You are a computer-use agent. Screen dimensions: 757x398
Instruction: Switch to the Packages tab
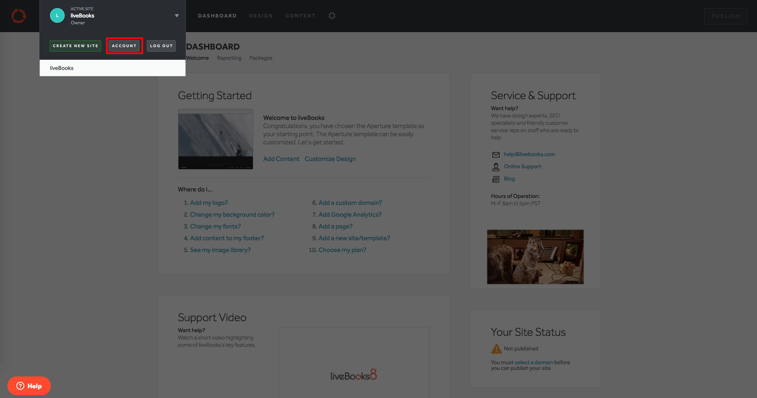click(x=261, y=58)
